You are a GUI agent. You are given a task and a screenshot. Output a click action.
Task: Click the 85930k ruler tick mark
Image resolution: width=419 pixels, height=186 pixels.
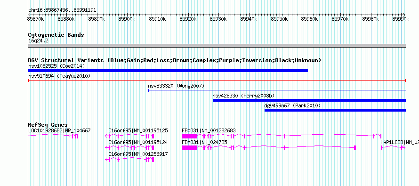point(218,15)
